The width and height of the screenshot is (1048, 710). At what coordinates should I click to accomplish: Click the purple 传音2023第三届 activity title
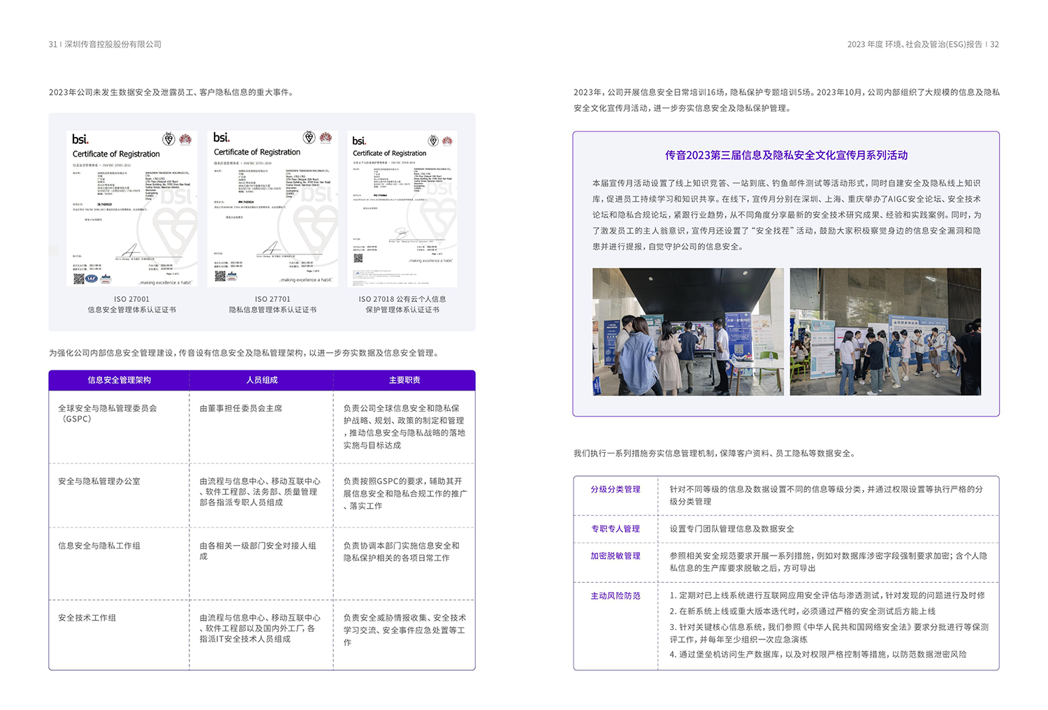pyautogui.click(x=786, y=155)
